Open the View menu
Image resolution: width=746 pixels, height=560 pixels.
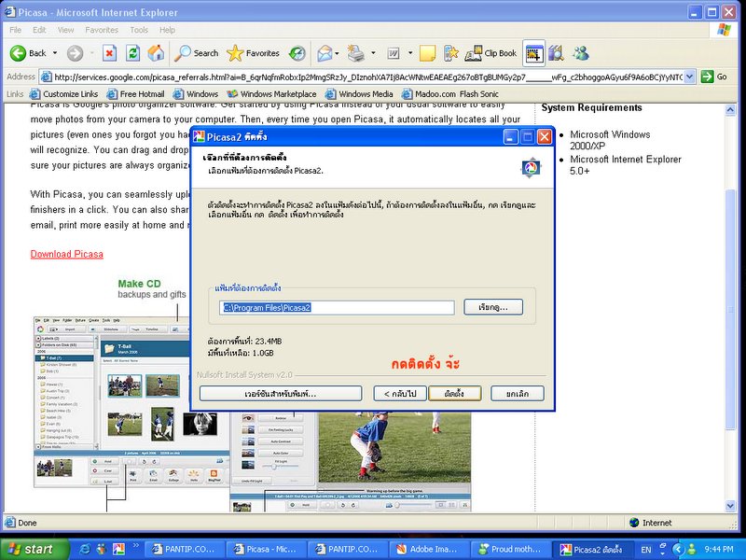point(65,30)
